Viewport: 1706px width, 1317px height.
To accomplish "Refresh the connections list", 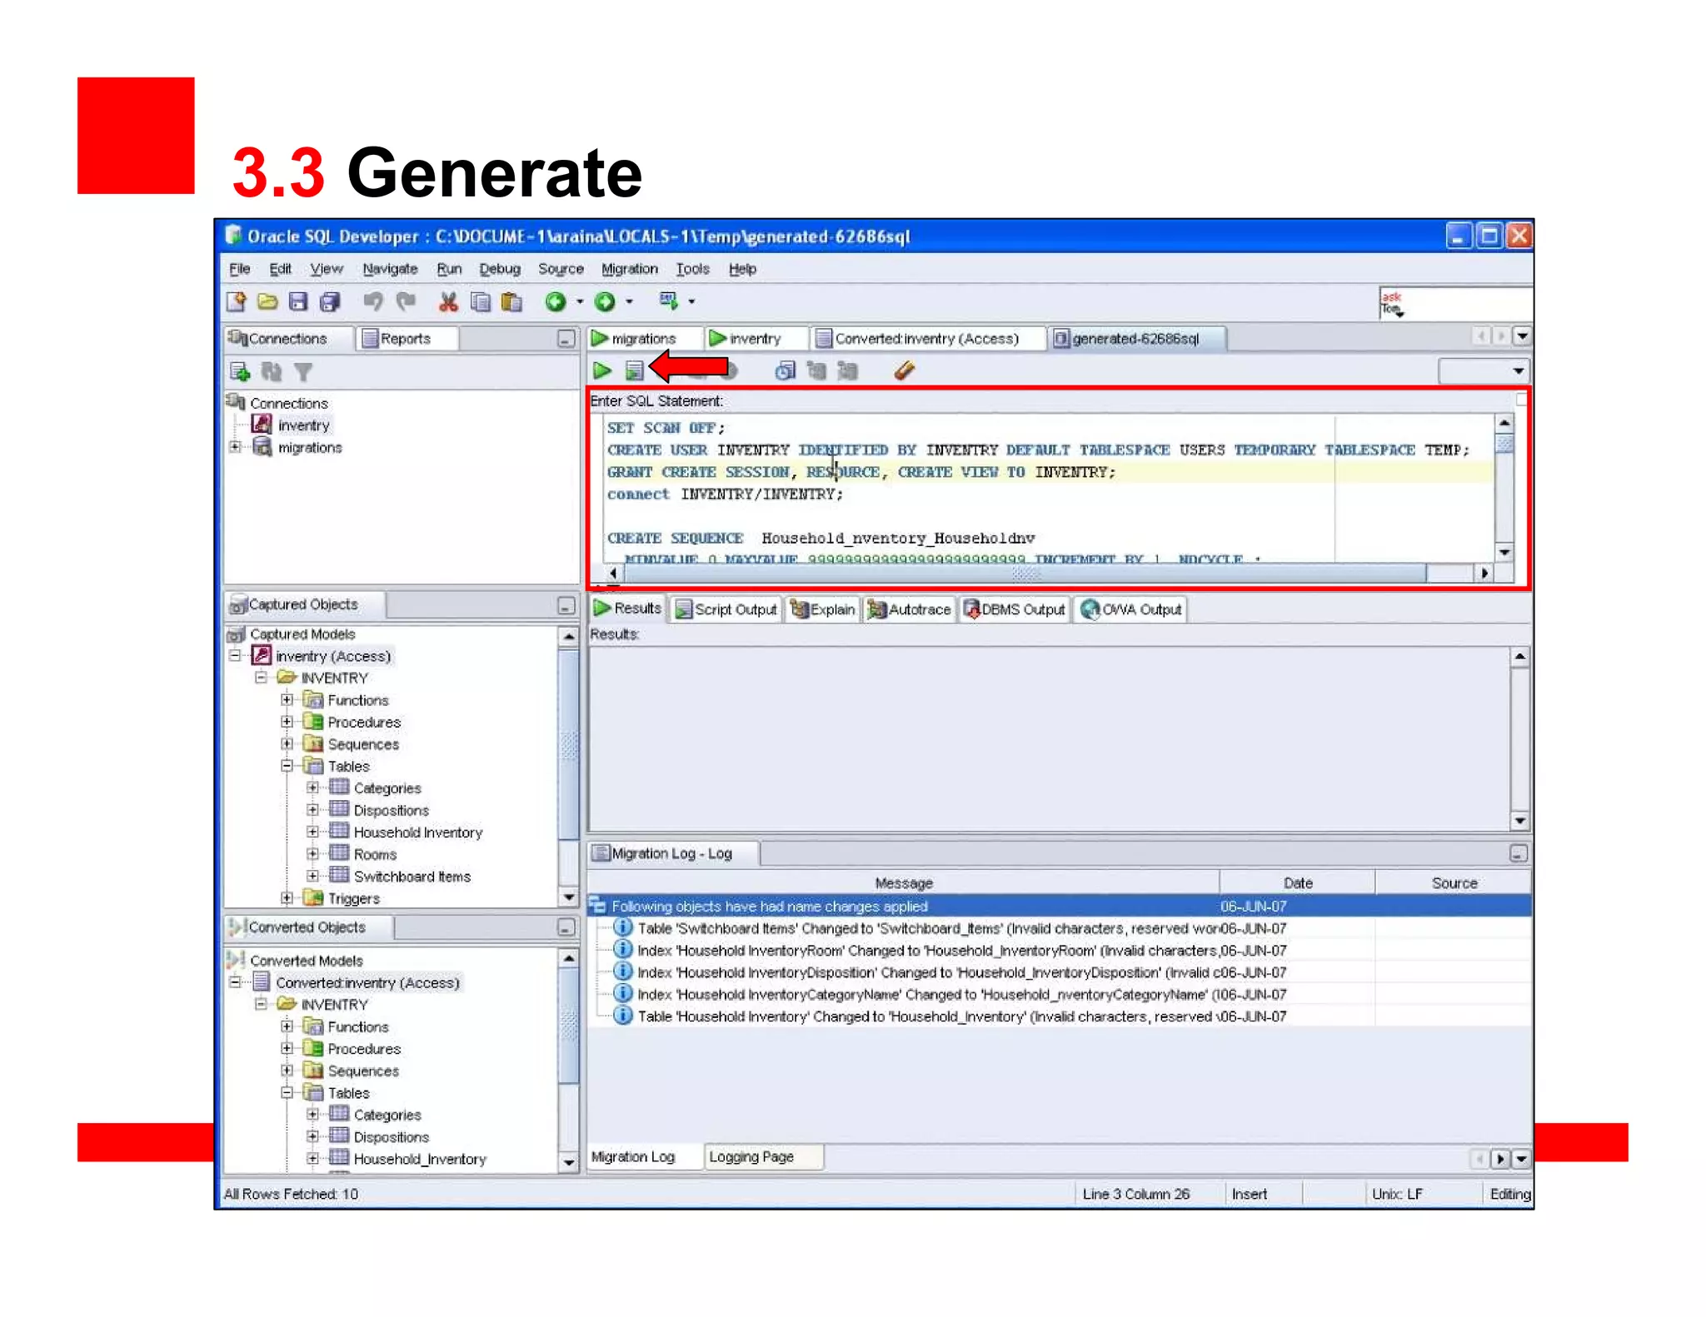I will coord(272,372).
